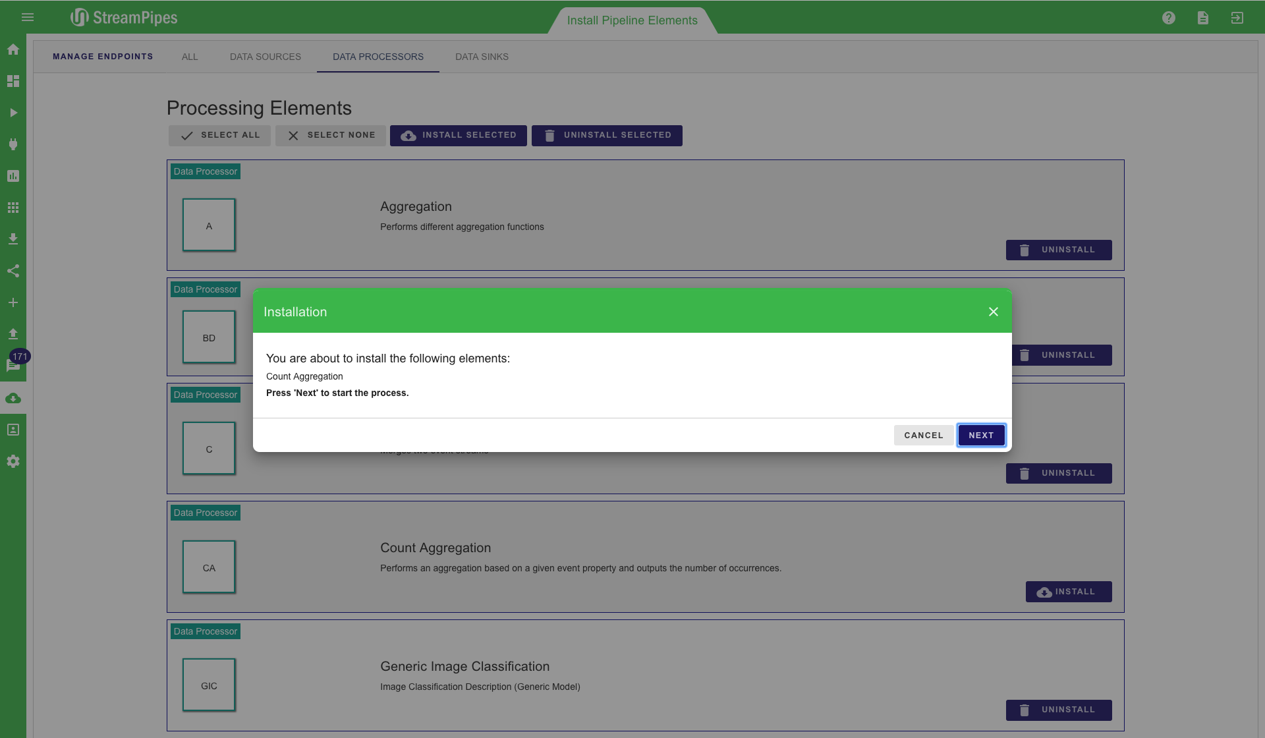The height and width of the screenshot is (738, 1265).
Task: Switch to the Data Sinks tab
Action: [482, 57]
